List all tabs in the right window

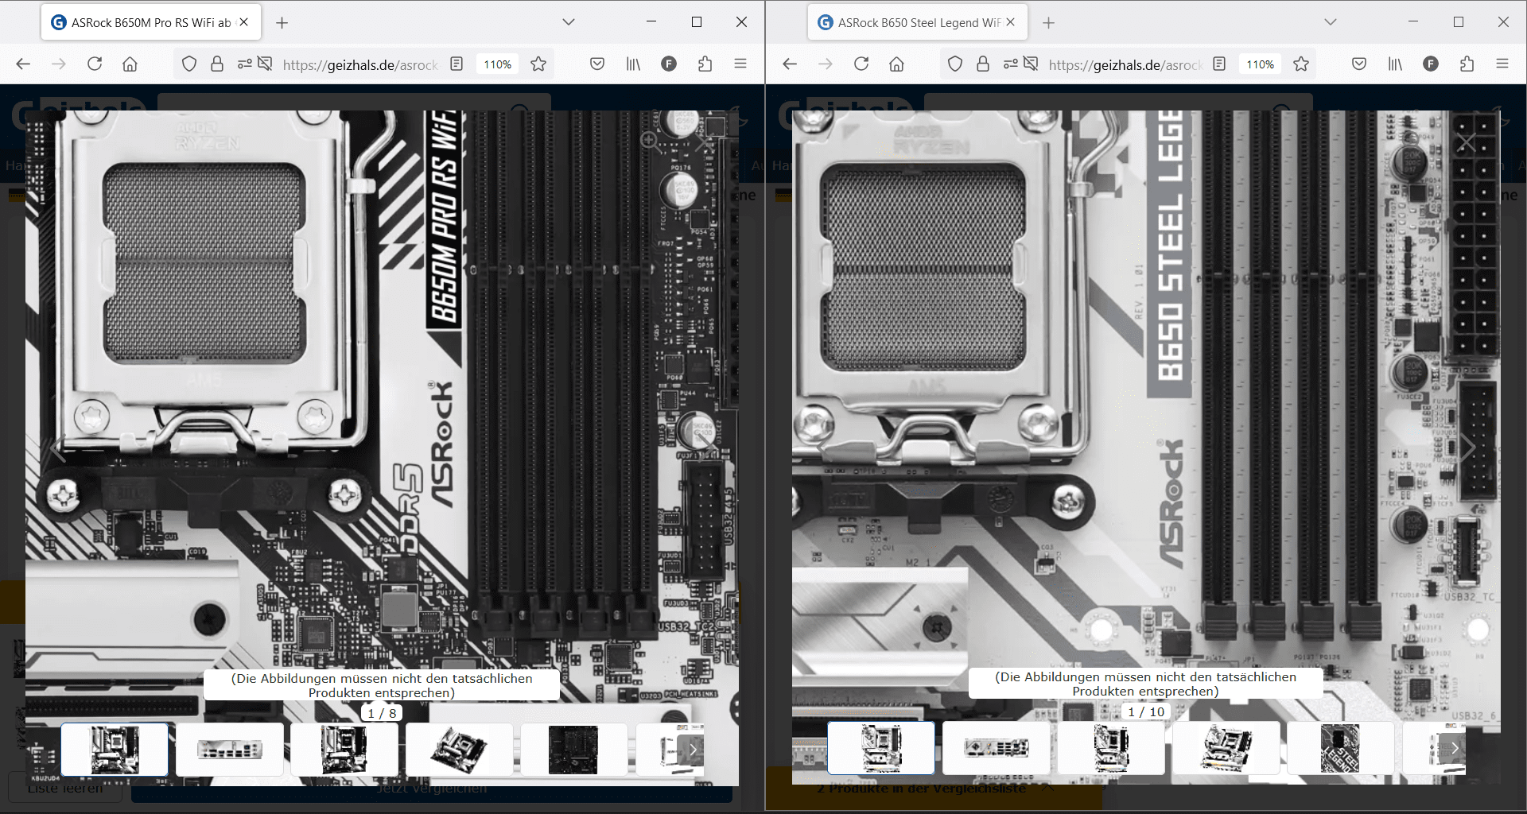1331,22
